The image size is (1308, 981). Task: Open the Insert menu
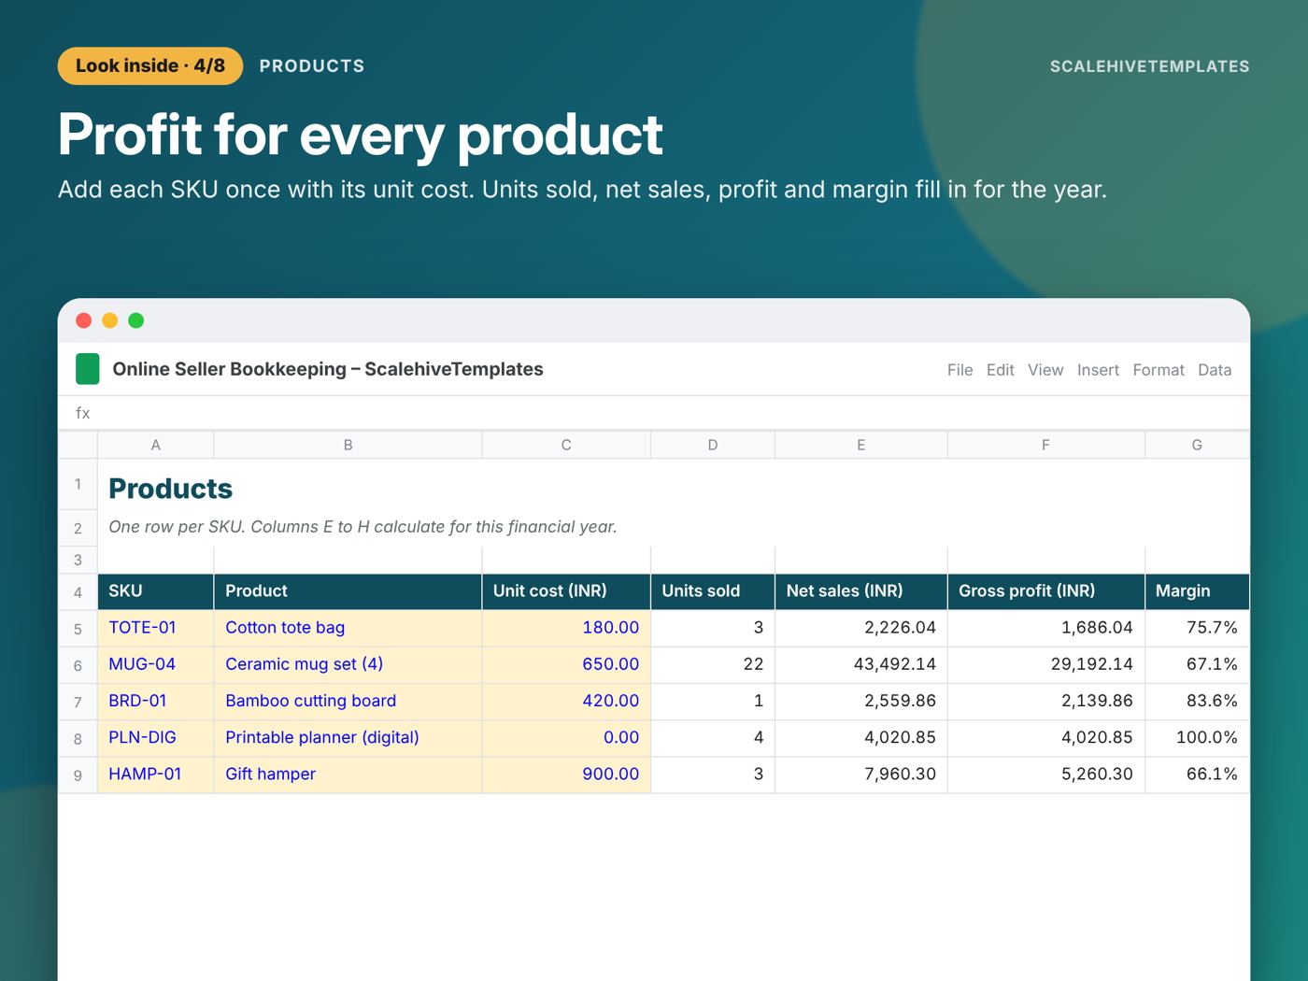(x=1098, y=370)
